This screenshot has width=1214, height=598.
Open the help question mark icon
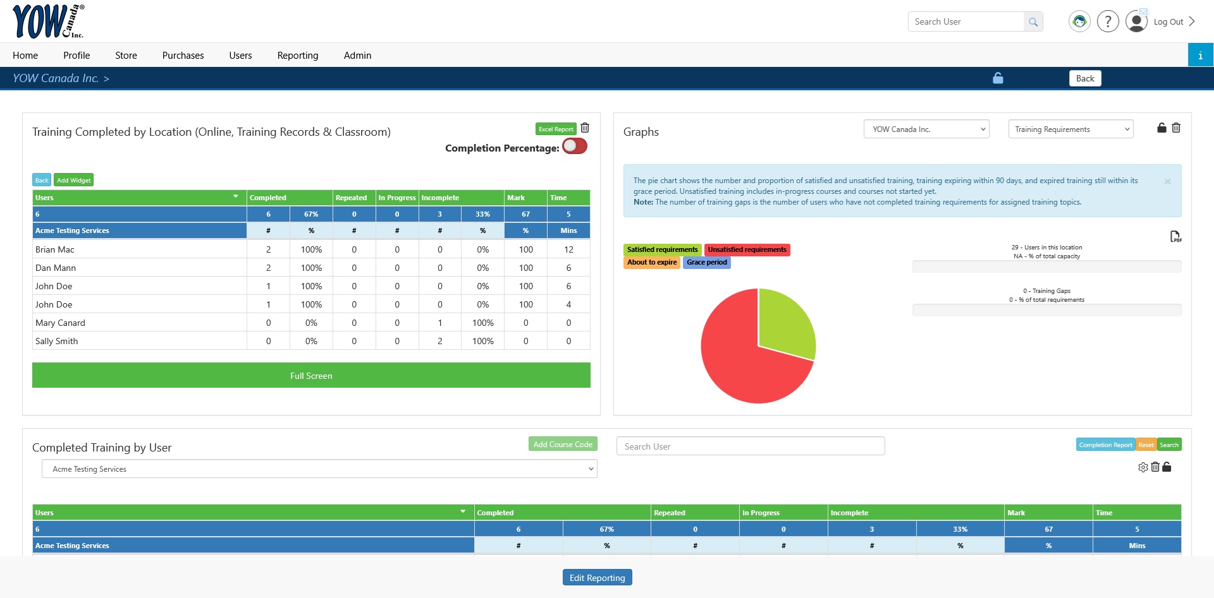point(1108,21)
